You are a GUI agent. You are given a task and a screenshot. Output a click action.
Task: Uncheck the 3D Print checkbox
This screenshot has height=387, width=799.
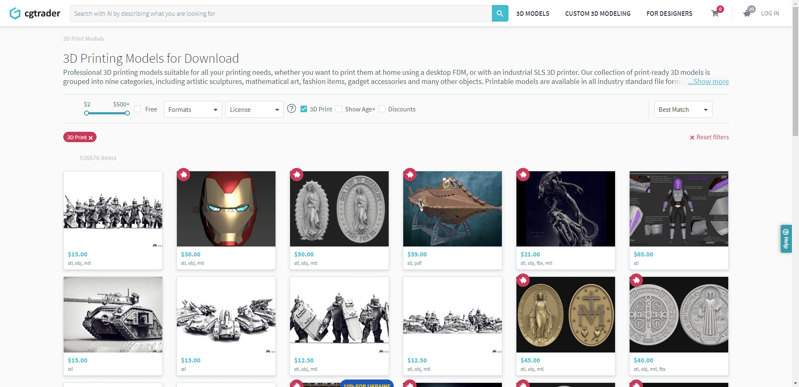tap(304, 109)
